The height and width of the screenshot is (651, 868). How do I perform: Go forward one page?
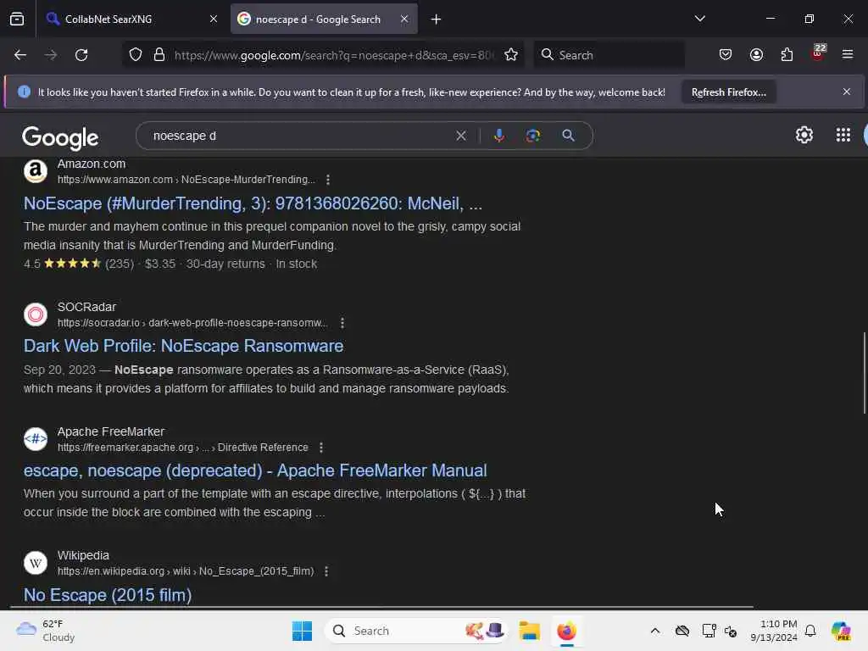[51, 55]
